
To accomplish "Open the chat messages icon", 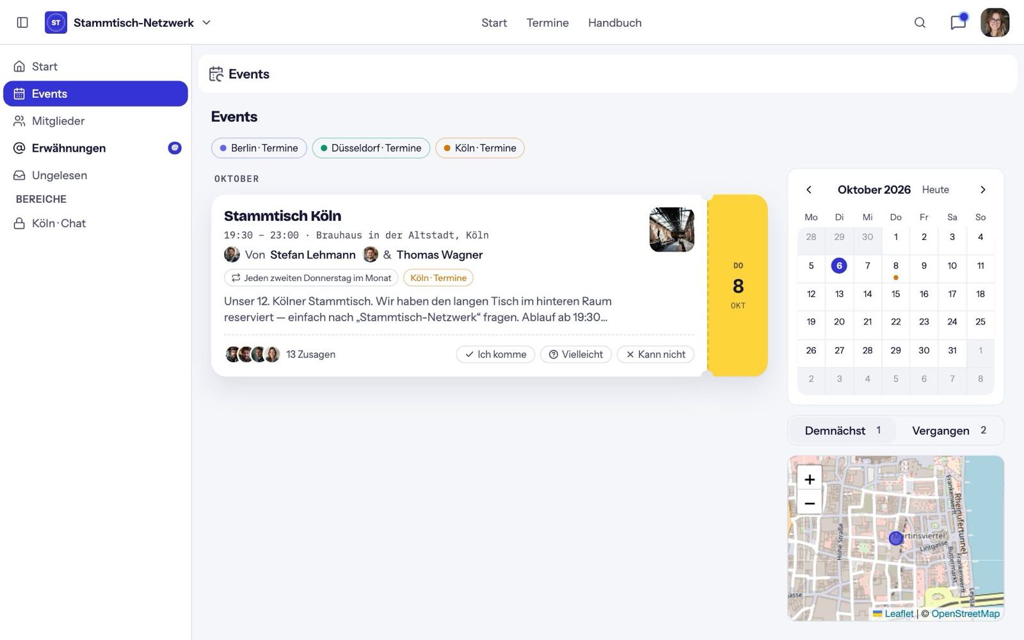I will pos(958,22).
